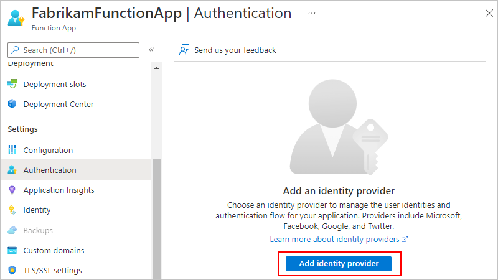The width and height of the screenshot is (498, 280).
Task: Open Authentication in the Settings menu
Action: coord(50,170)
